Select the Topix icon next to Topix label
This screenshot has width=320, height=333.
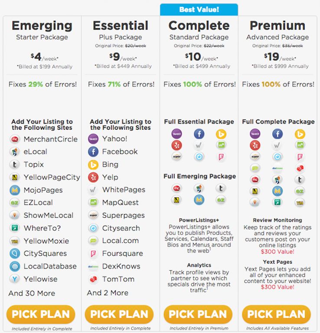15,165
